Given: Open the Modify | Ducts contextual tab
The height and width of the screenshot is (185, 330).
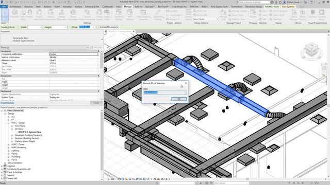Looking at the screenshot, I should [272, 7].
